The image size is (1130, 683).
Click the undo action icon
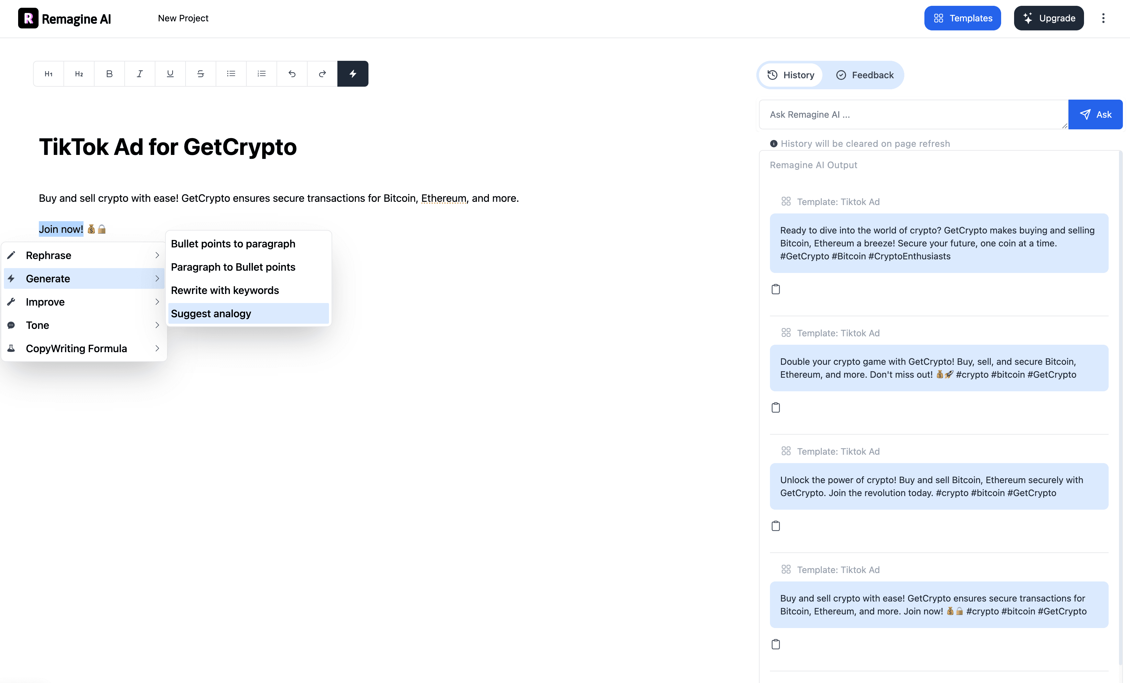click(292, 73)
